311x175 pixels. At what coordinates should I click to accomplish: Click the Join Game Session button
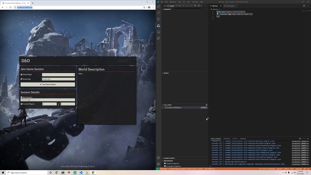47,84
